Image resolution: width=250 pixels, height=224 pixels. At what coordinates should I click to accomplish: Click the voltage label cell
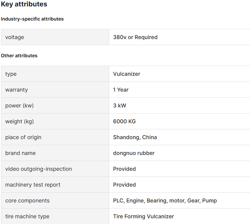click(55, 37)
